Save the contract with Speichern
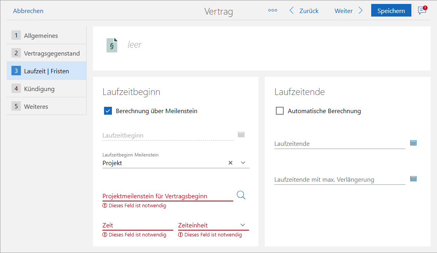 391,10
